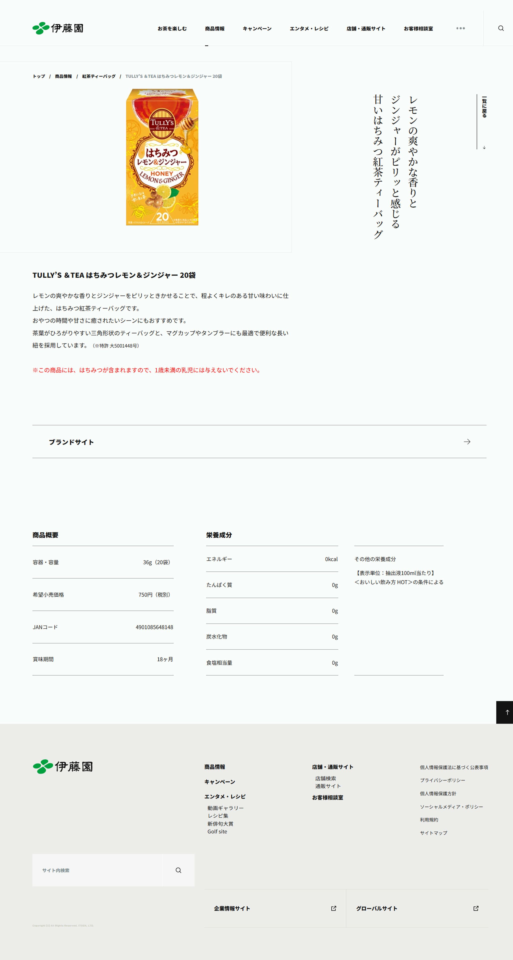Open the three-dots more menu
This screenshot has width=513, height=960.
461,28
